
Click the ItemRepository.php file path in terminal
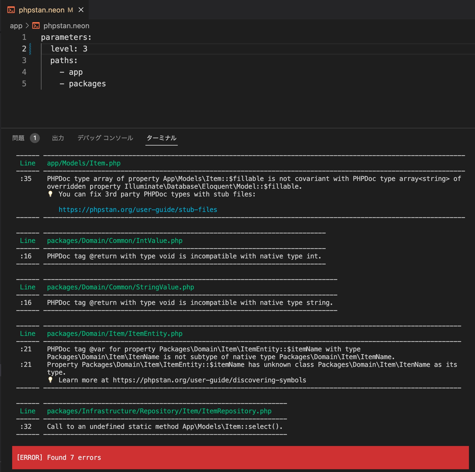tap(159, 411)
